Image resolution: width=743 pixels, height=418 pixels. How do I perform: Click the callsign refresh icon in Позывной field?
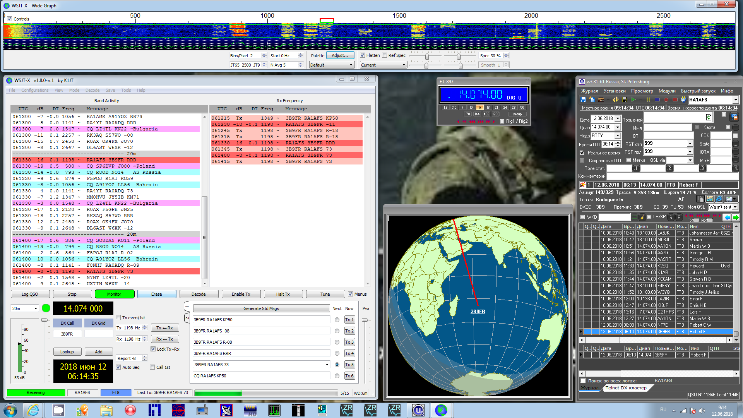click(x=709, y=117)
